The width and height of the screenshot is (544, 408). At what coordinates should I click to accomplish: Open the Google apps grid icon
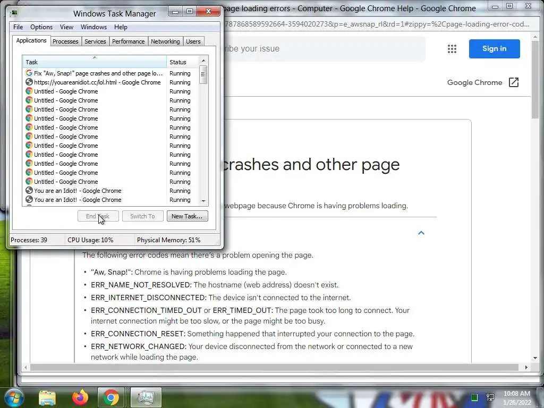pyautogui.click(x=452, y=49)
